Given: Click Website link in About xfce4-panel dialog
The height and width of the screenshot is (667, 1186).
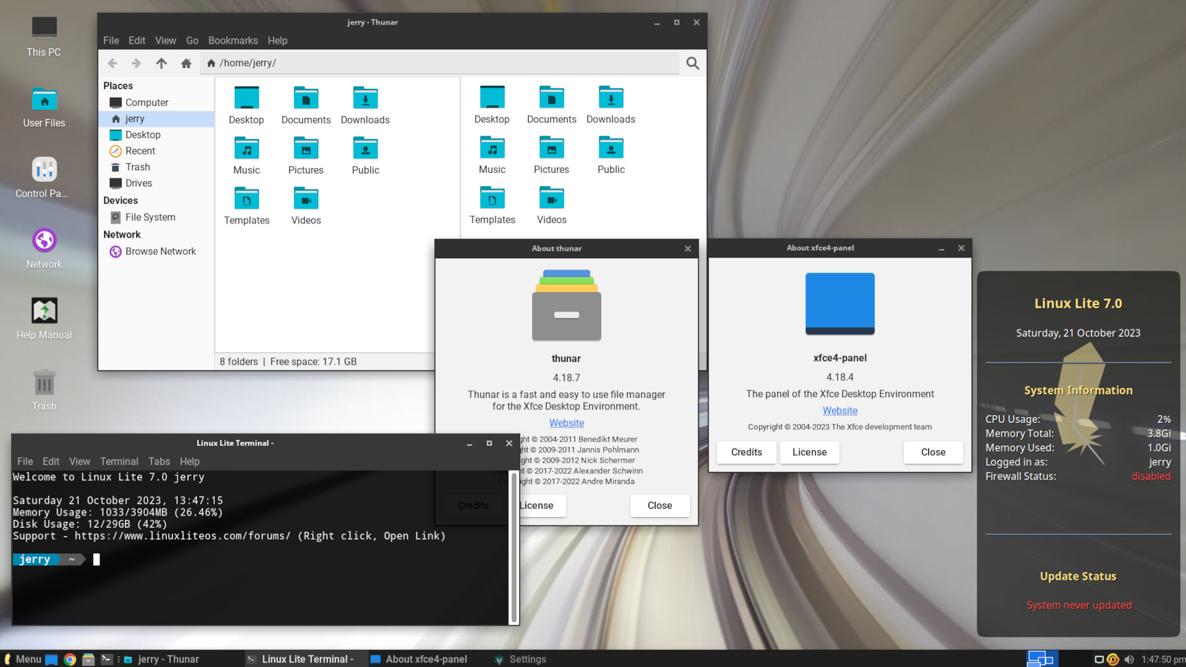Looking at the screenshot, I should point(840,411).
